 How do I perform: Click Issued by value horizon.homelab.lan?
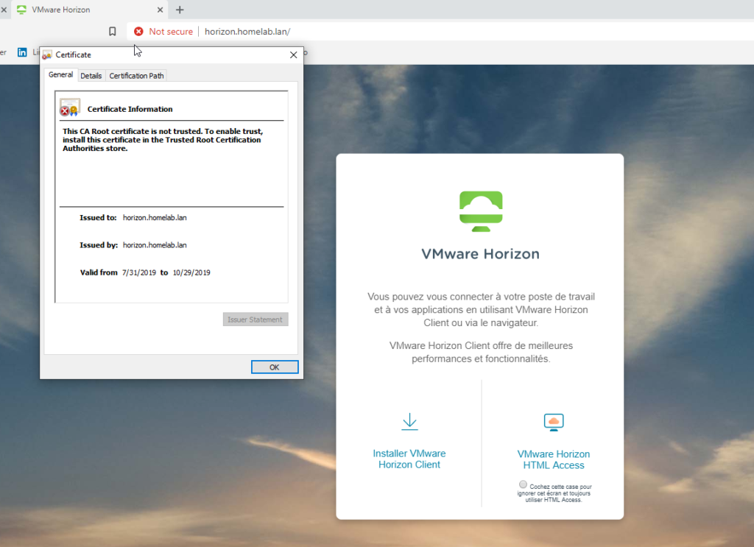(x=155, y=245)
